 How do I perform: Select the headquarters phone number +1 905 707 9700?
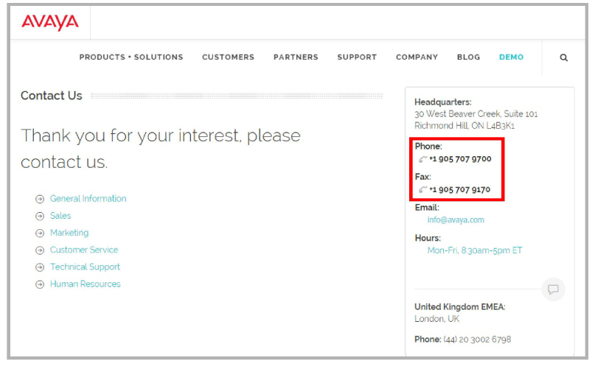(x=460, y=159)
